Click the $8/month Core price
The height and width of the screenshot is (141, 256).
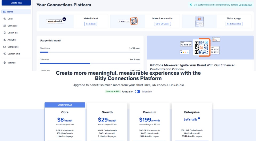pyautogui.click(x=65, y=120)
